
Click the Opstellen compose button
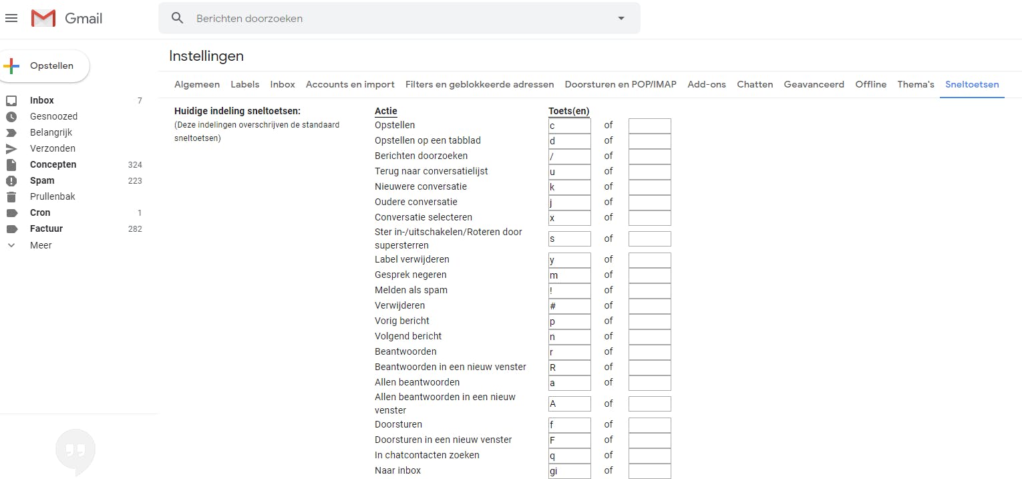point(45,65)
